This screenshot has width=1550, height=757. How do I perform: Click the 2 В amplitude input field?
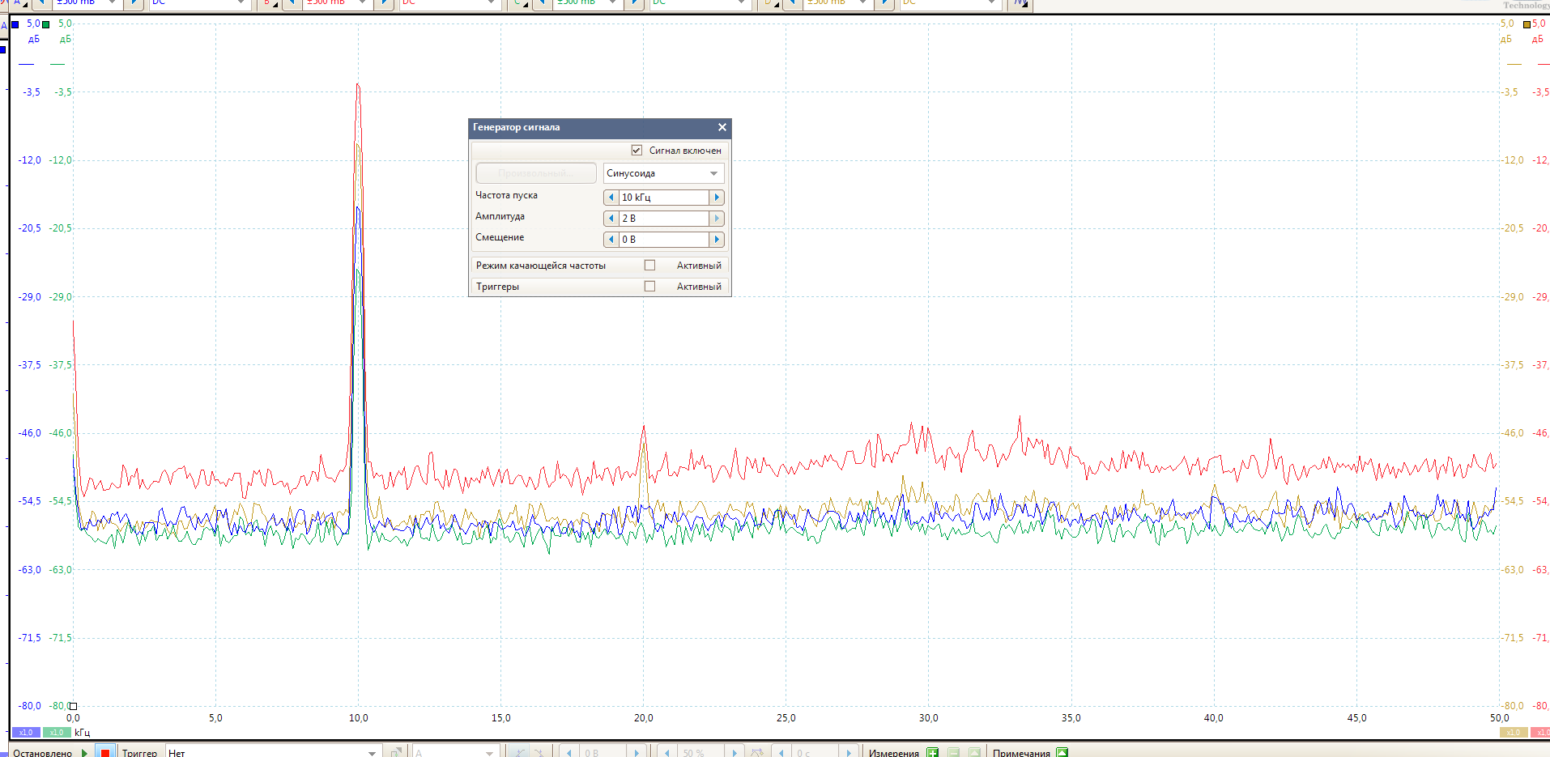click(663, 219)
